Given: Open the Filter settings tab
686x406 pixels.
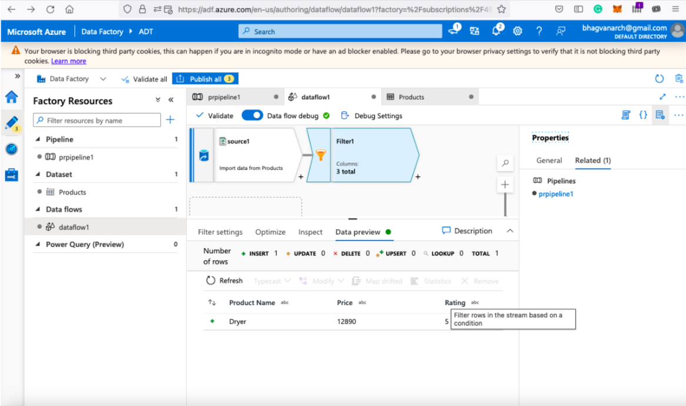Looking at the screenshot, I should coord(220,232).
